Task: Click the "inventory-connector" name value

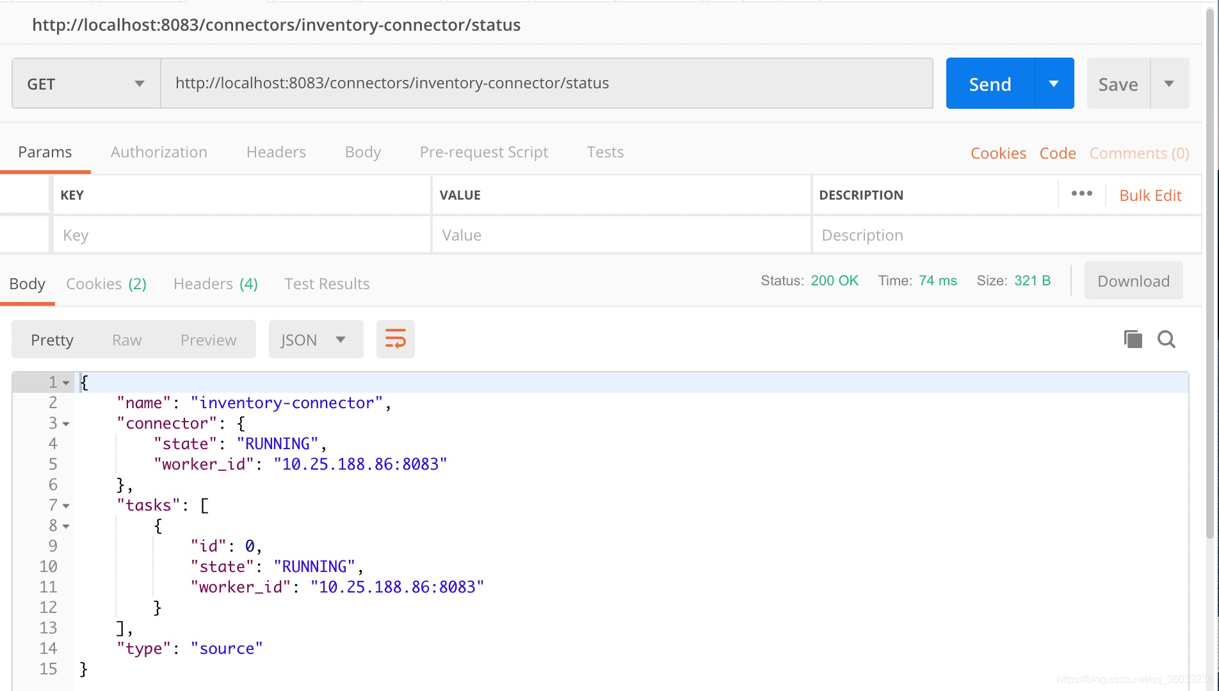Action: [x=287, y=403]
